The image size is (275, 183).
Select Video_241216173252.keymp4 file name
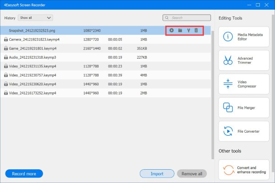(x=33, y=93)
